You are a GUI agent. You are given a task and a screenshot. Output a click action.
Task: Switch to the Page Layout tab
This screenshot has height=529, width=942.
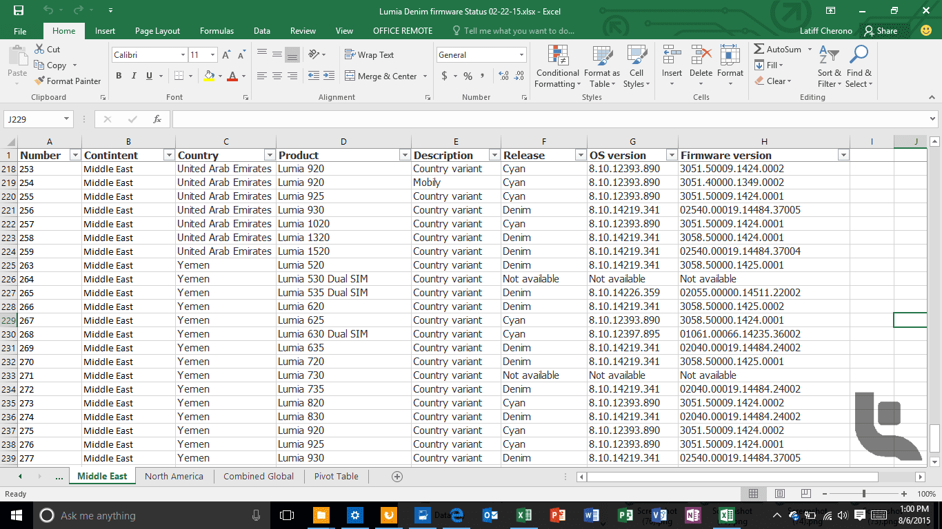157,31
